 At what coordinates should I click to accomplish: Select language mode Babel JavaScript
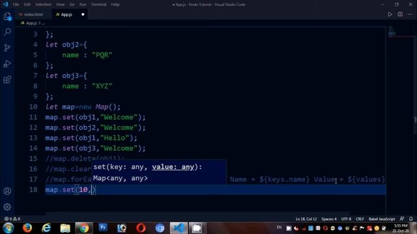pos(382,219)
